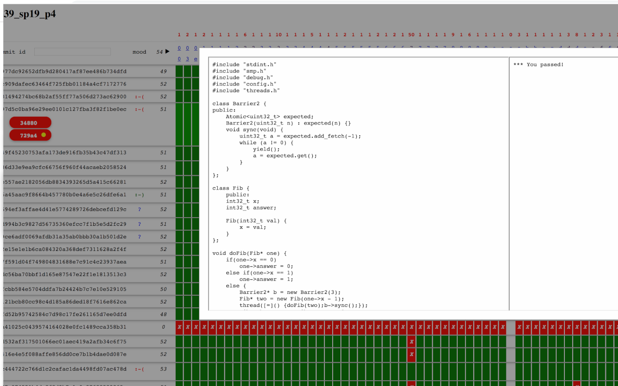Click the first red X cell in row fc1489cca358b31
618x386 pixels.
pyautogui.click(x=179, y=327)
